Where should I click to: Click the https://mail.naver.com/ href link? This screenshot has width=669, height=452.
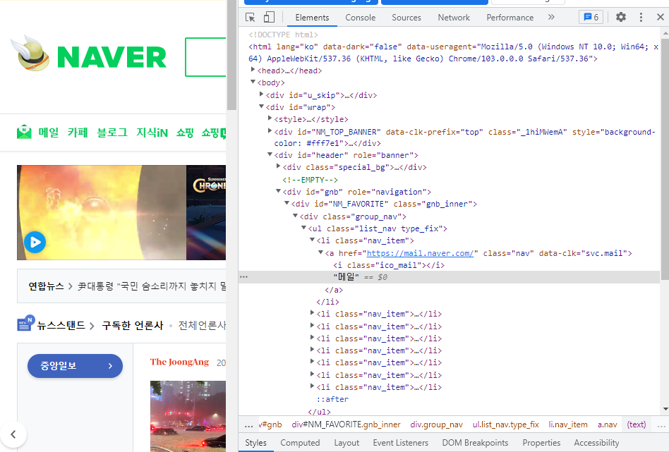420,253
